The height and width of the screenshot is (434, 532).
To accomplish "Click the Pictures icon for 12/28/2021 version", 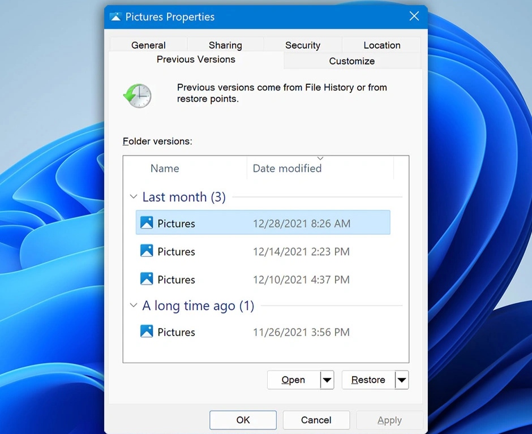I will 147,223.
